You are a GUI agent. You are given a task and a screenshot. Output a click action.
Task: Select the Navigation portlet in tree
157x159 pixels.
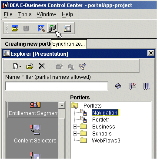pyautogui.click(x=105, y=113)
